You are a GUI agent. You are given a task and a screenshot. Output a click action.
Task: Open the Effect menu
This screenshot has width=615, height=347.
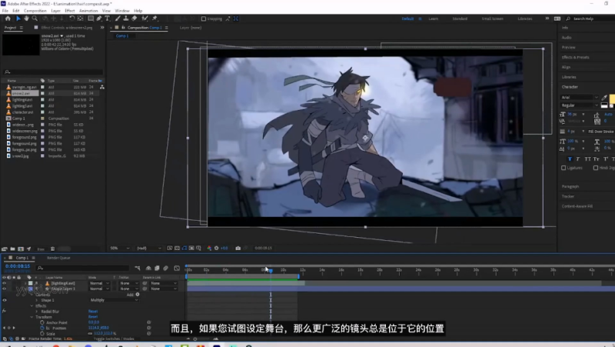(x=70, y=11)
